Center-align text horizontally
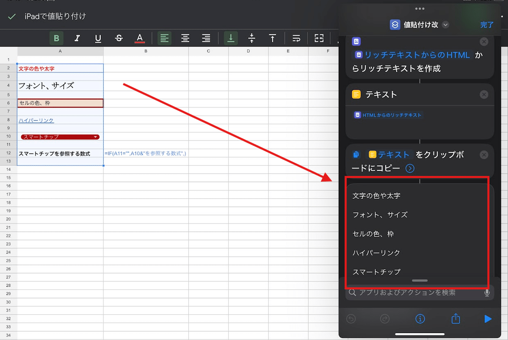The width and height of the screenshot is (508, 340). (x=185, y=38)
